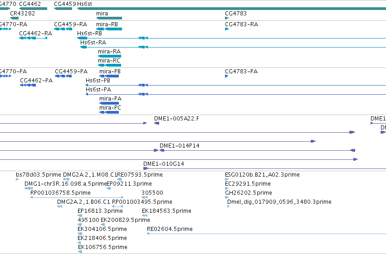
Task: Select the Hs6st-PB protein feature
Action: (x=236, y=85)
